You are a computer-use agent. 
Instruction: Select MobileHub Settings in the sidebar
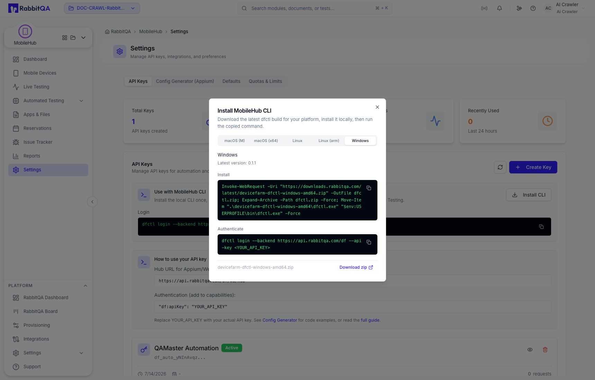click(x=48, y=170)
